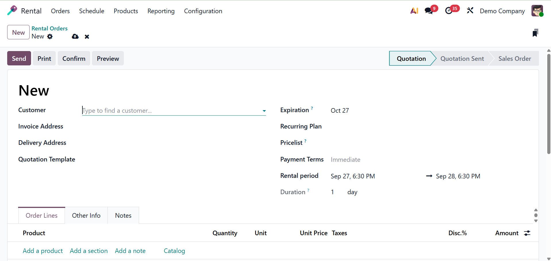Open the column settings adjust icon
Viewport: 551px width, 261px height.
pyautogui.click(x=527, y=233)
